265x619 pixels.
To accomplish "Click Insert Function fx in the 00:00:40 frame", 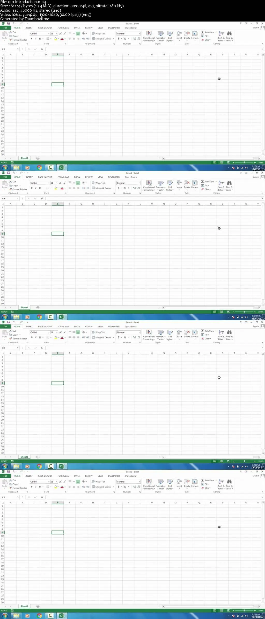I will [x=42, y=497].
